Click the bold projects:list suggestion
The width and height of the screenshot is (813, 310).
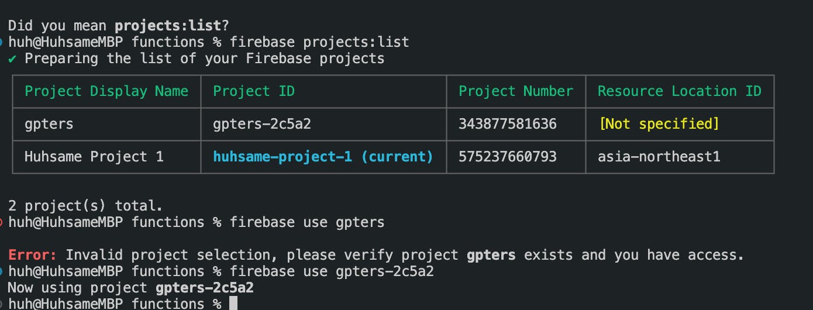point(168,26)
